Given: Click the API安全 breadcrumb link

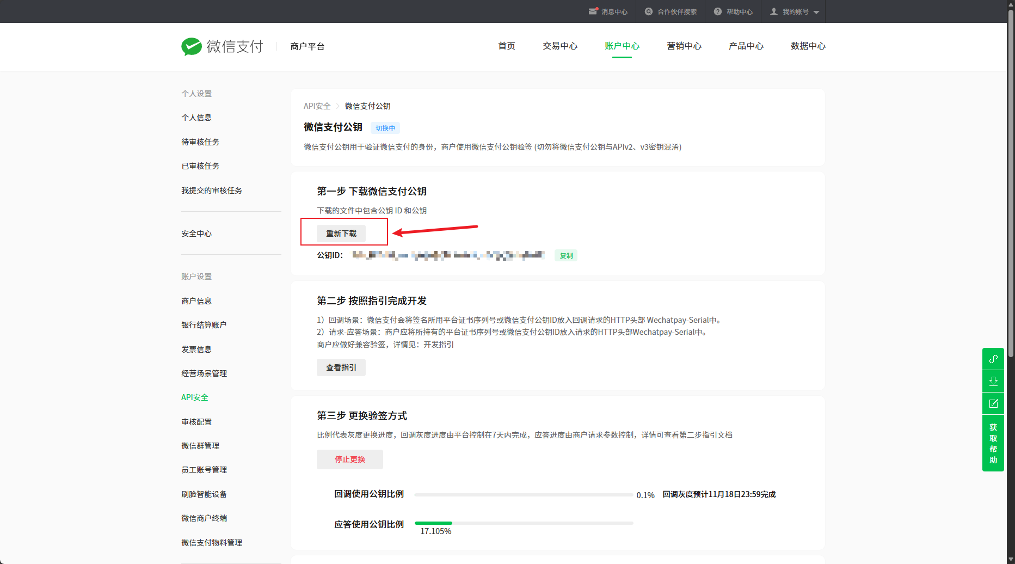Looking at the screenshot, I should tap(317, 106).
